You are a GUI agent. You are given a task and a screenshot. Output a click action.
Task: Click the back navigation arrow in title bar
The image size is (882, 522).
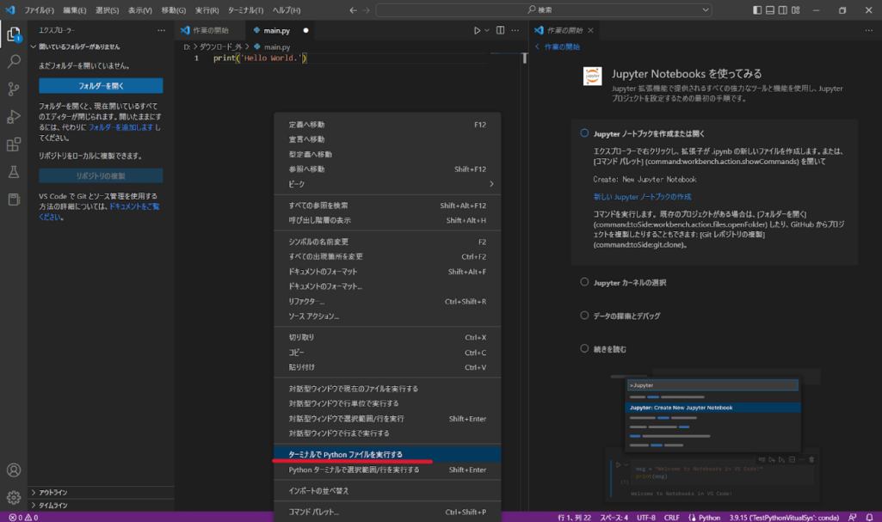354,10
